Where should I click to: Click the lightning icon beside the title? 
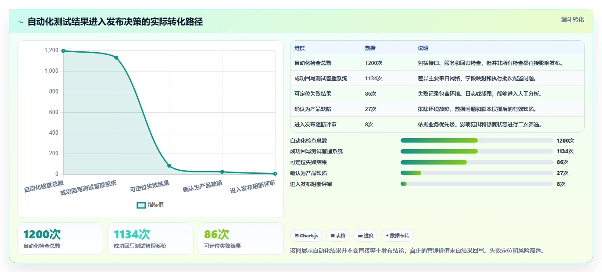tap(21, 22)
